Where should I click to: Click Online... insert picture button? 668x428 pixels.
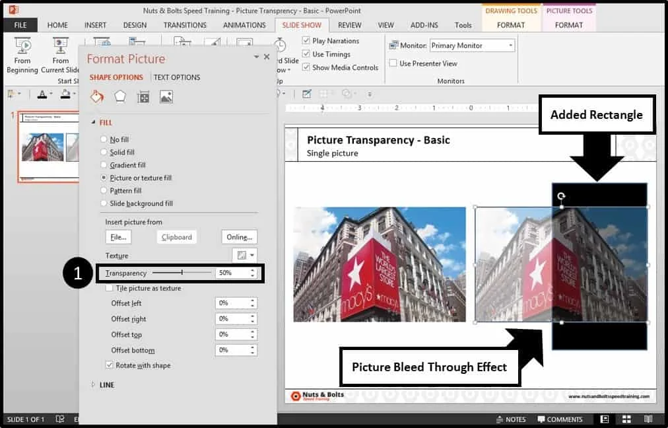(239, 237)
